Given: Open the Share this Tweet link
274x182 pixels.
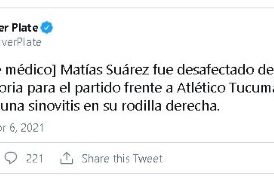Looking at the screenshot, I should (x=122, y=159).
